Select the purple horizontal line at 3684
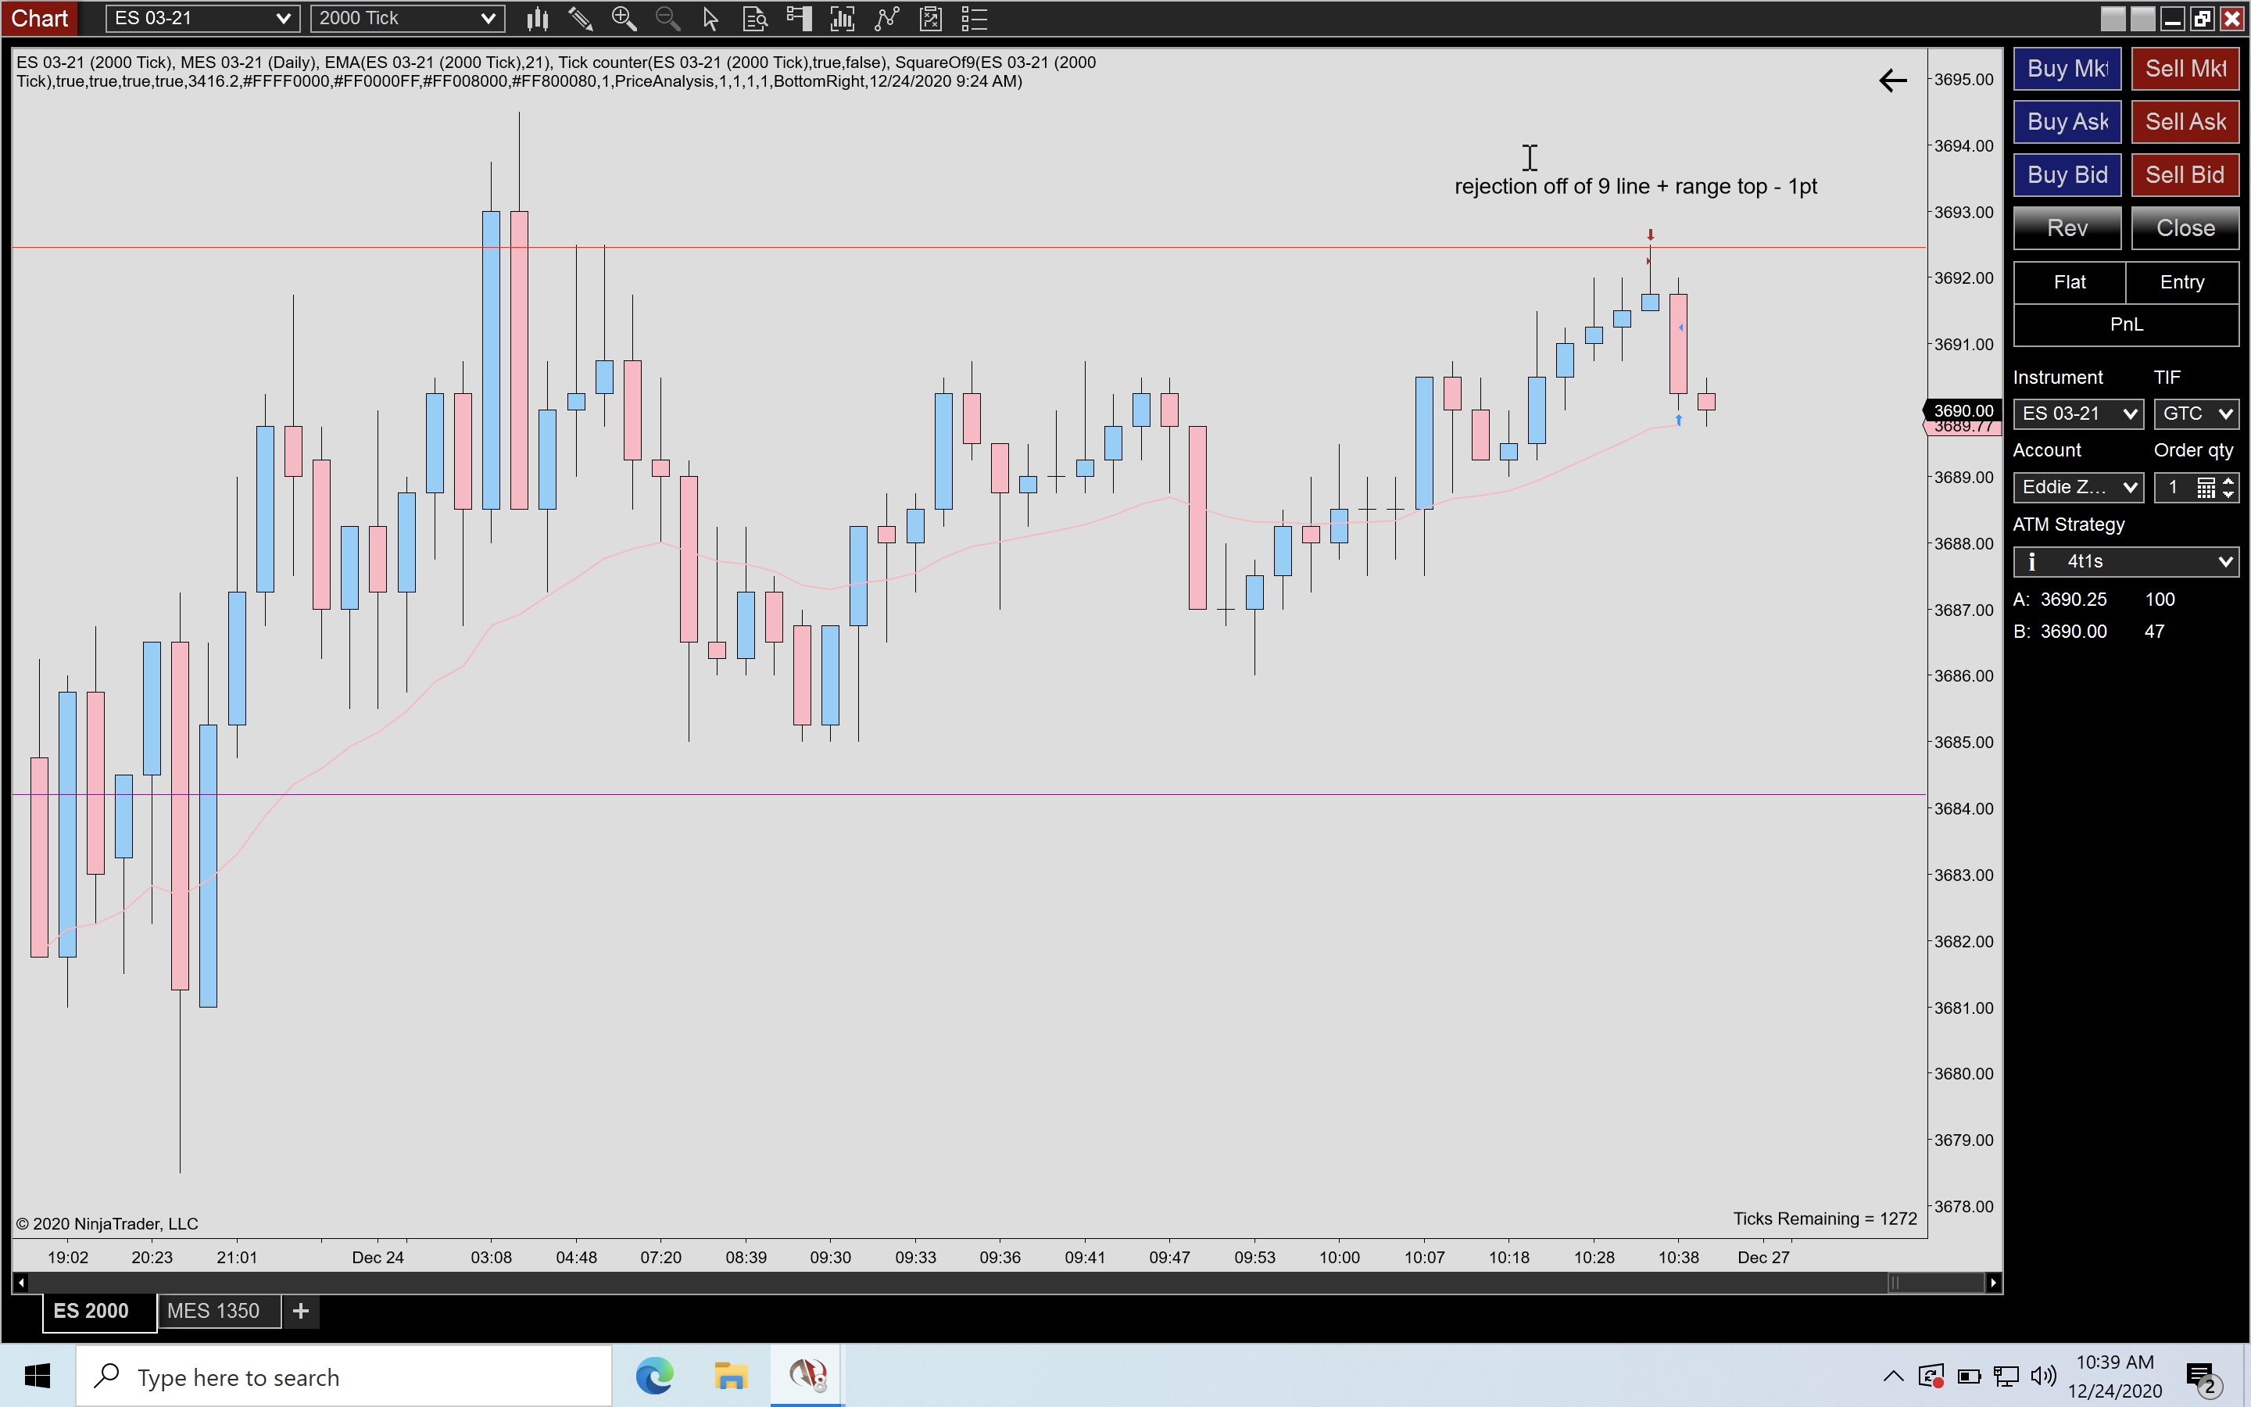 coord(968,795)
